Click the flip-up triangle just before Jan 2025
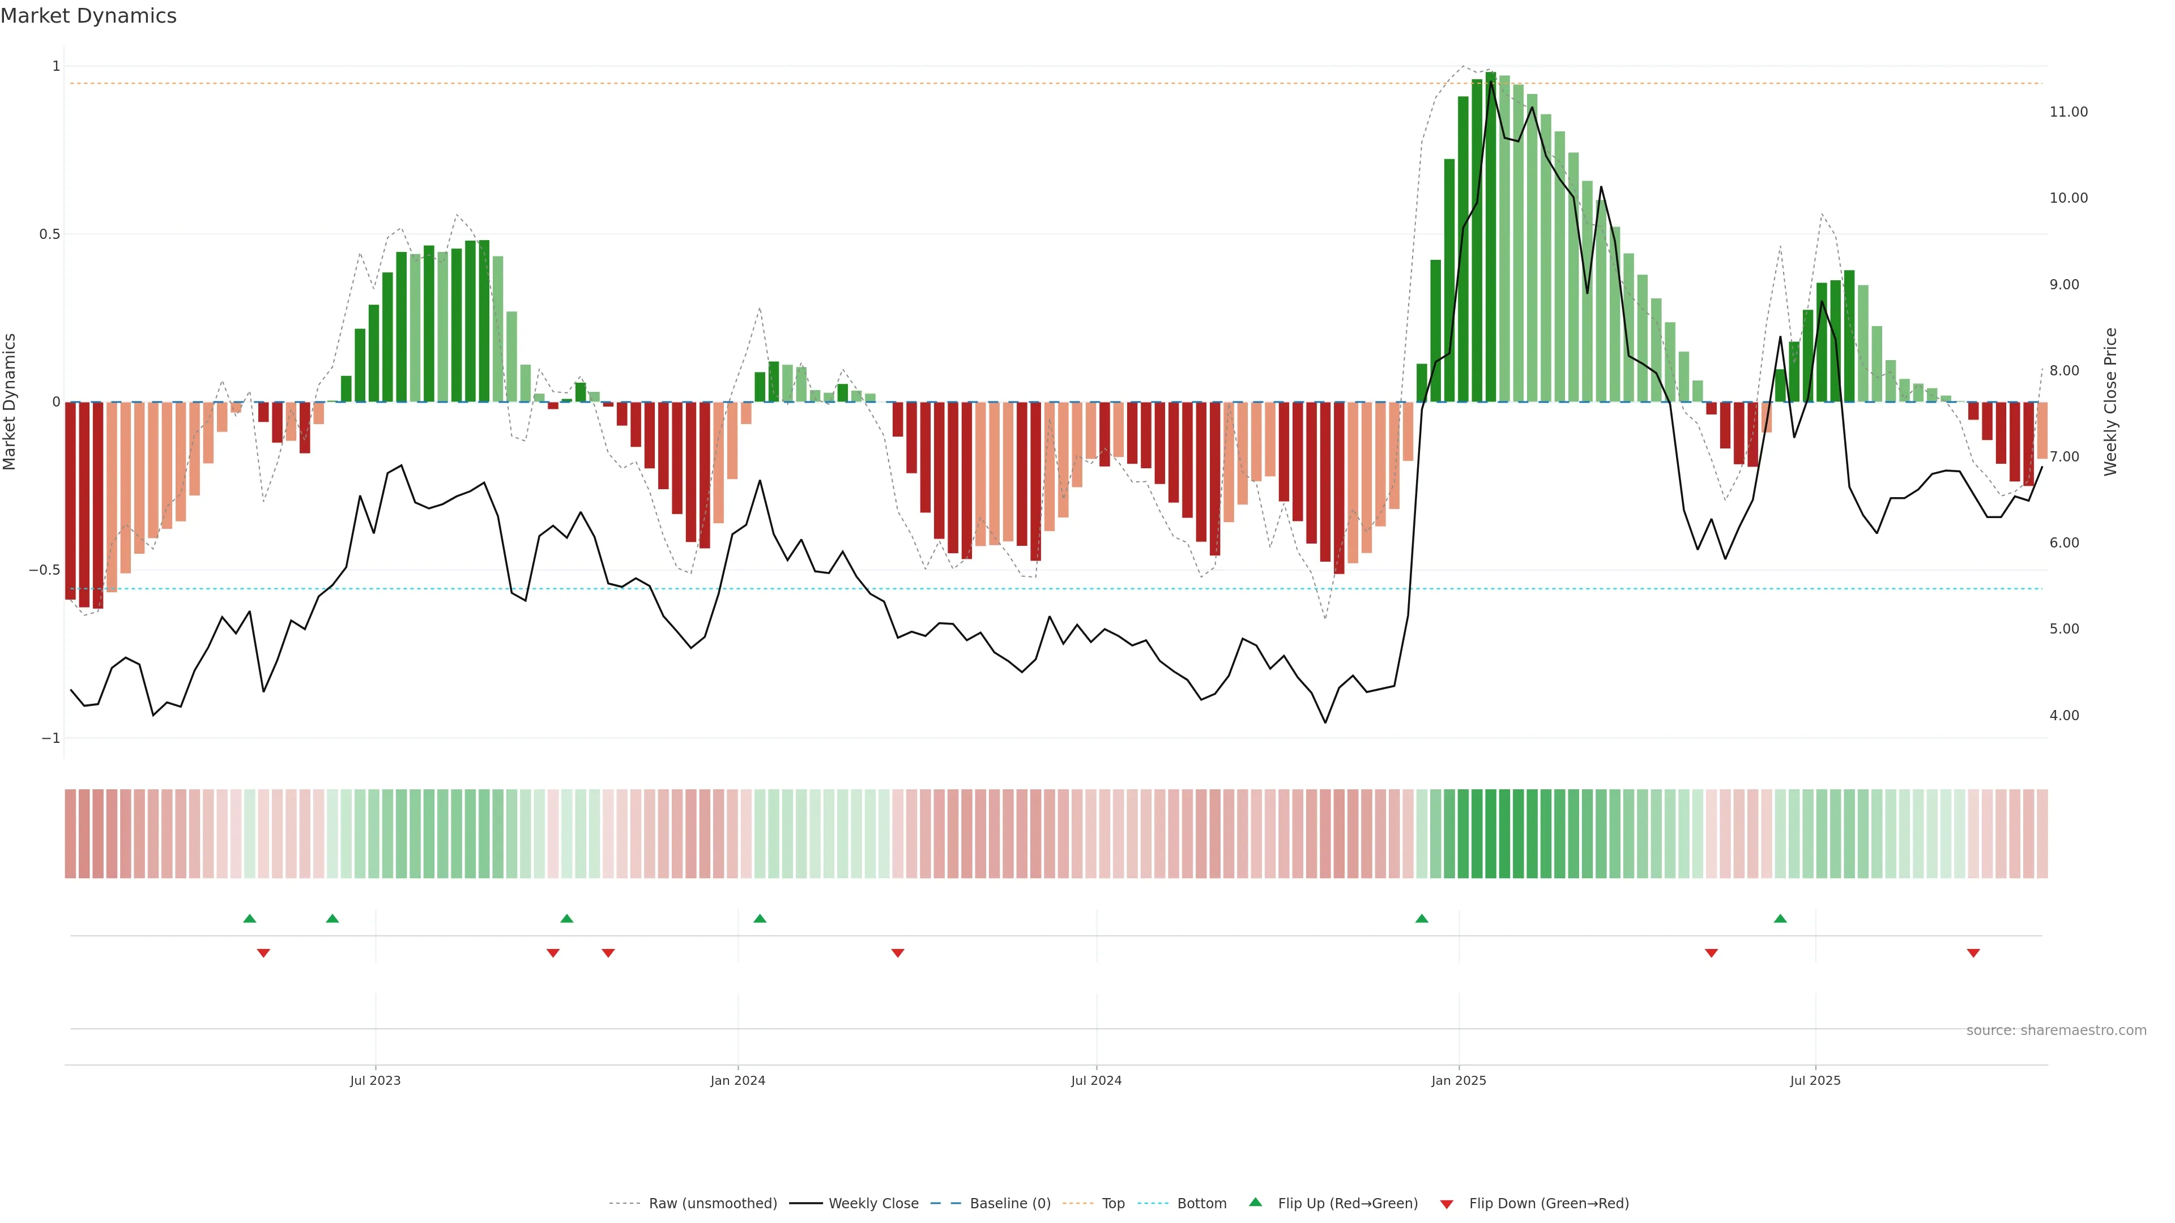 coord(1422,918)
